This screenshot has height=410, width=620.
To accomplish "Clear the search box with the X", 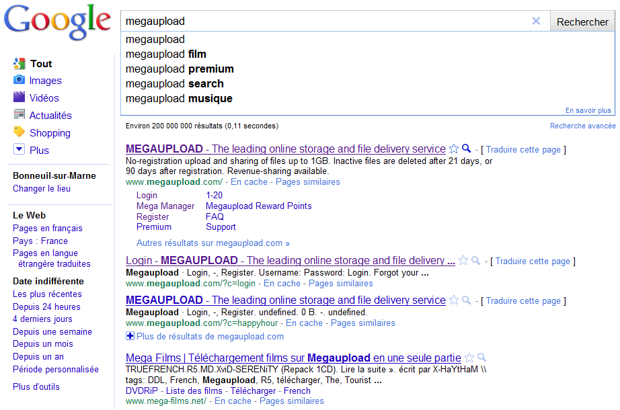I will pos(536,21).
